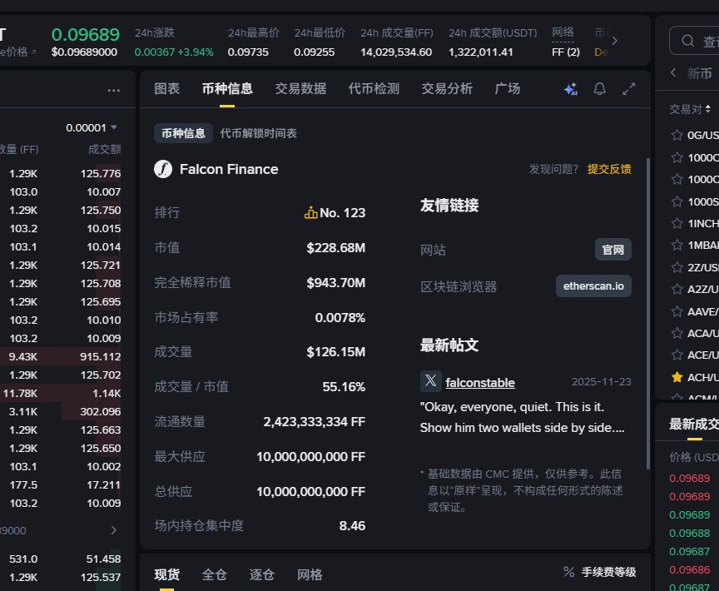Open the 交易数据 tab
This screenshot has height=591, width=719.
300,89
